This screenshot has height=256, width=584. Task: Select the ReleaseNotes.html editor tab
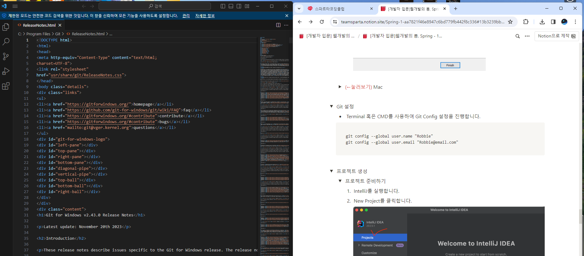coord(39,25)
